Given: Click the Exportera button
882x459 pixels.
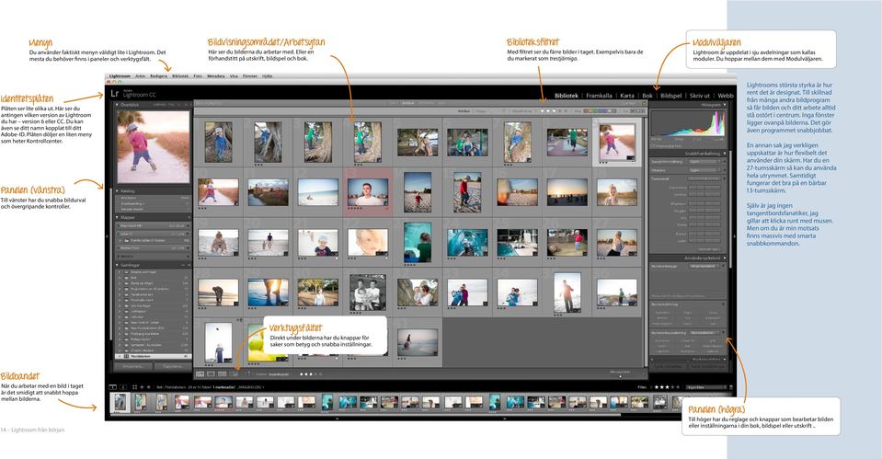Looking at the screenshot, I should pyautogui.click(x=173, y=366).
